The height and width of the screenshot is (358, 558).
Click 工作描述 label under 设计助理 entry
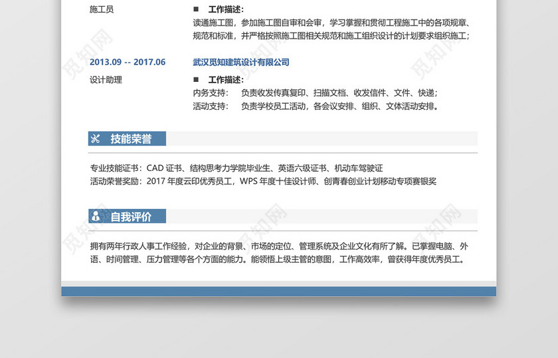point(226,79)
